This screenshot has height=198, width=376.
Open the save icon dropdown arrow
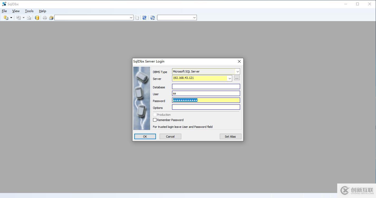coord(23,18)
